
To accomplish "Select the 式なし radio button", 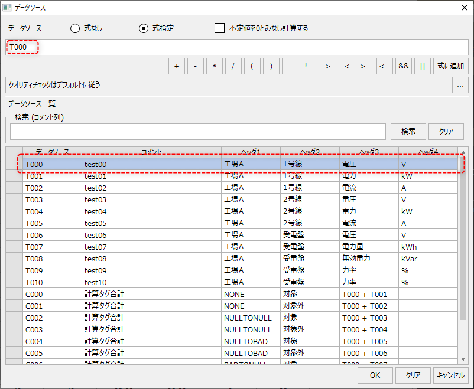I will coord(75,28).
